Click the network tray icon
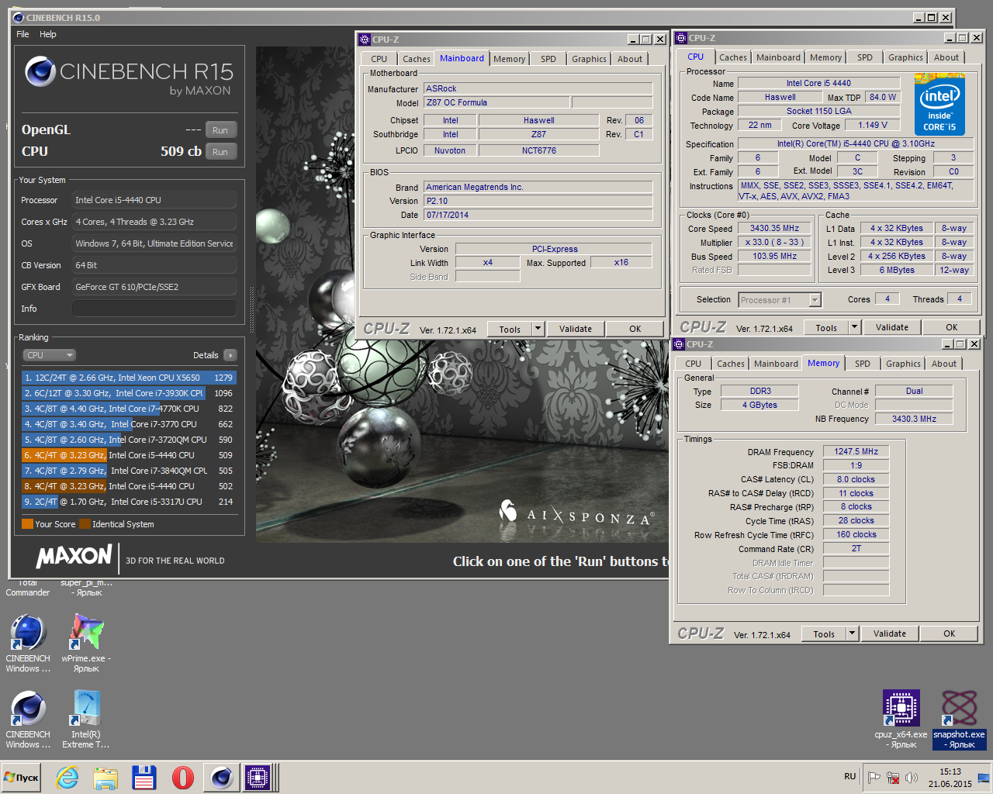 coord(893,777)
